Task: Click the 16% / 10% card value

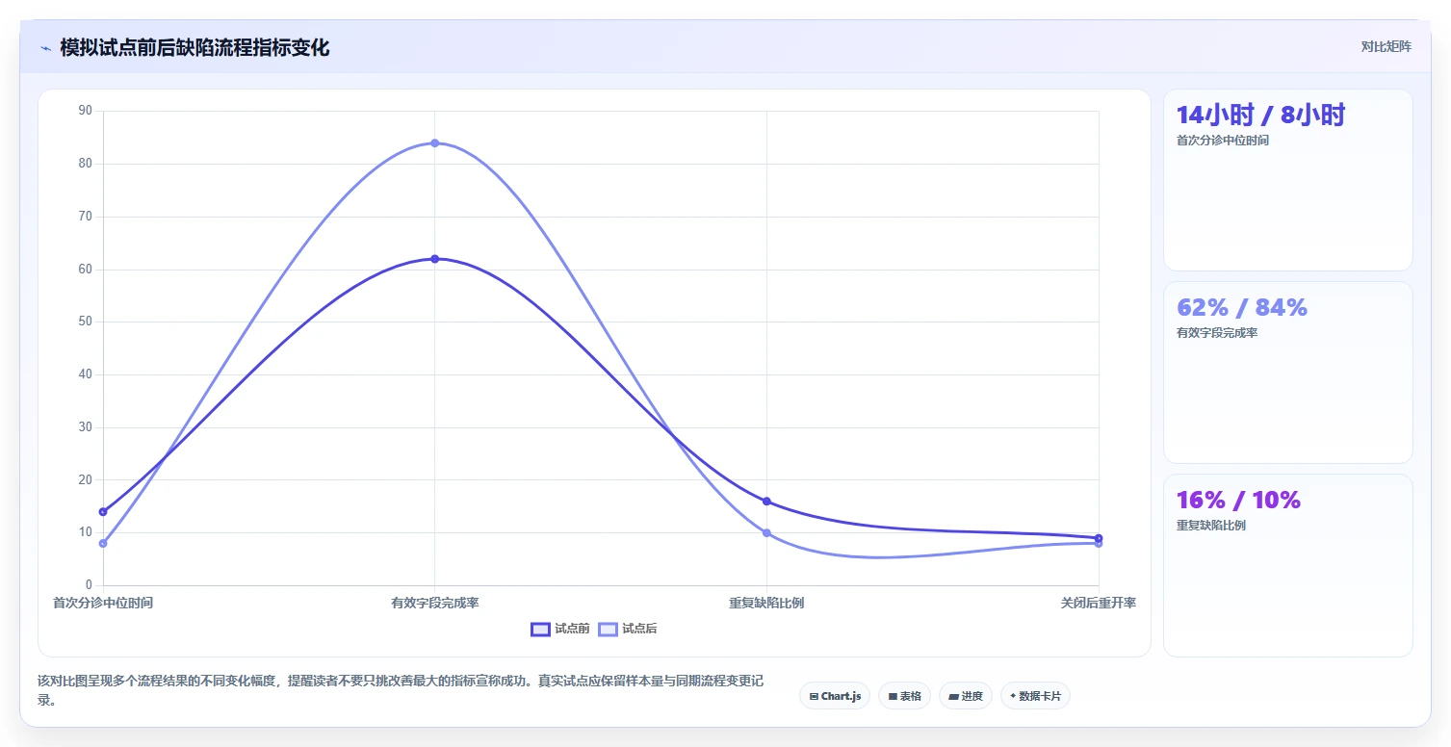Action: tap(1238, 500)
